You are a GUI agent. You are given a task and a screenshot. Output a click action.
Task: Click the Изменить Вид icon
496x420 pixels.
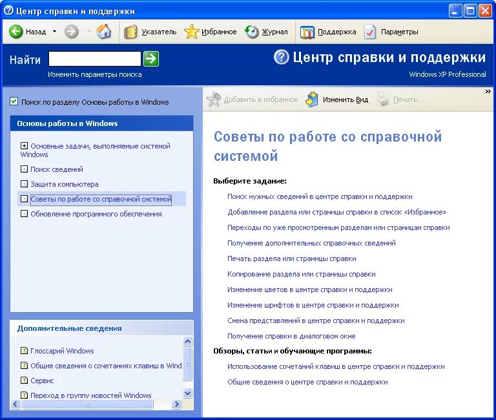click(312, 100)
